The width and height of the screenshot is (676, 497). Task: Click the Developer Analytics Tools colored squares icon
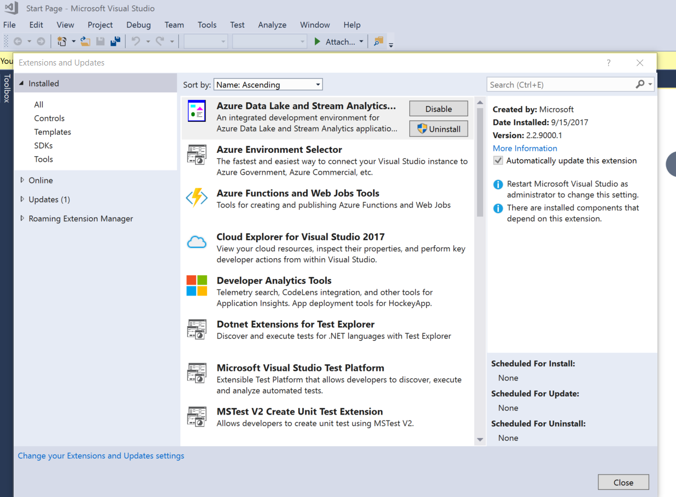coord(197,285)
